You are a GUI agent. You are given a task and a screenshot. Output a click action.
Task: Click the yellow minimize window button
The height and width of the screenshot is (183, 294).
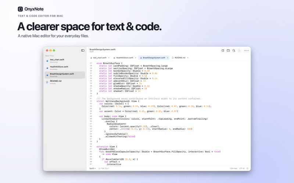click(50, 51)
